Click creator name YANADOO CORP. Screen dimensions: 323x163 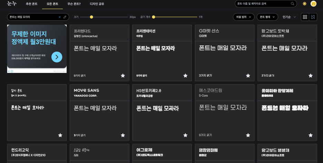tap(85, 96)
